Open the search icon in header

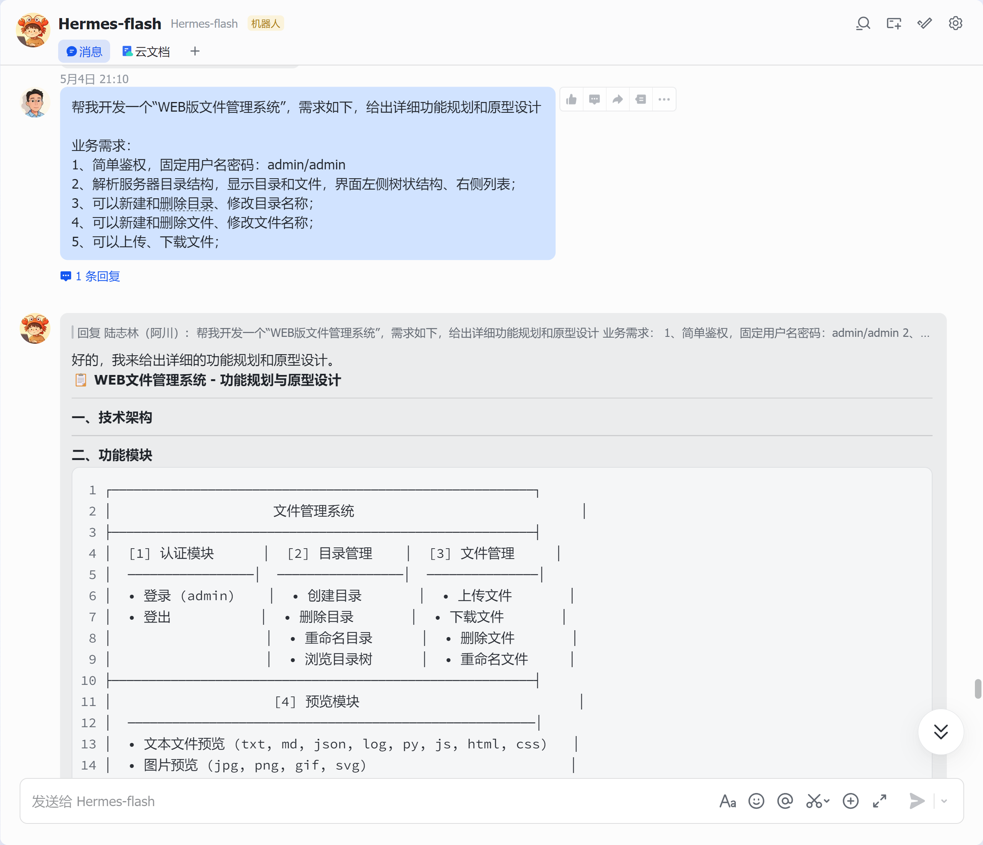coord(863,23)
